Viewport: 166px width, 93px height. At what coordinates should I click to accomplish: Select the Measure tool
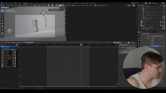tap(2, 33)
